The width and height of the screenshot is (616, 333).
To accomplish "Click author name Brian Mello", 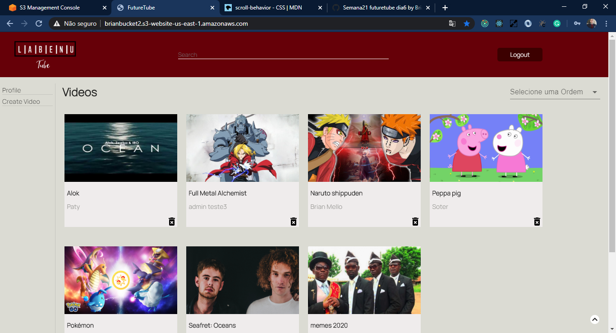I will tap(326, 207).
